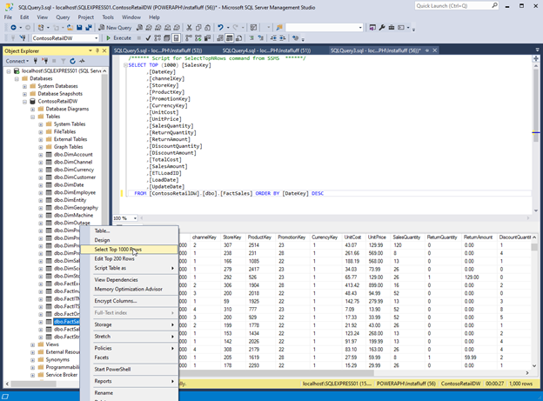Expand the System Databases node
Viewport: 543px width, 401px height.
point(24,86)
